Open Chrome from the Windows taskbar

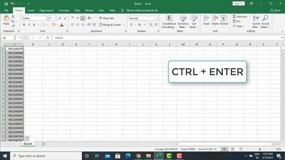click(x=138, y=156)
